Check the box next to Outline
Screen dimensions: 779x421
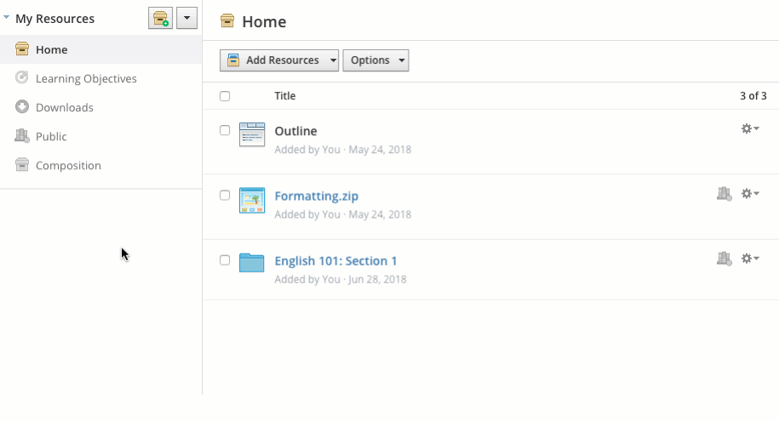(225, 130)
